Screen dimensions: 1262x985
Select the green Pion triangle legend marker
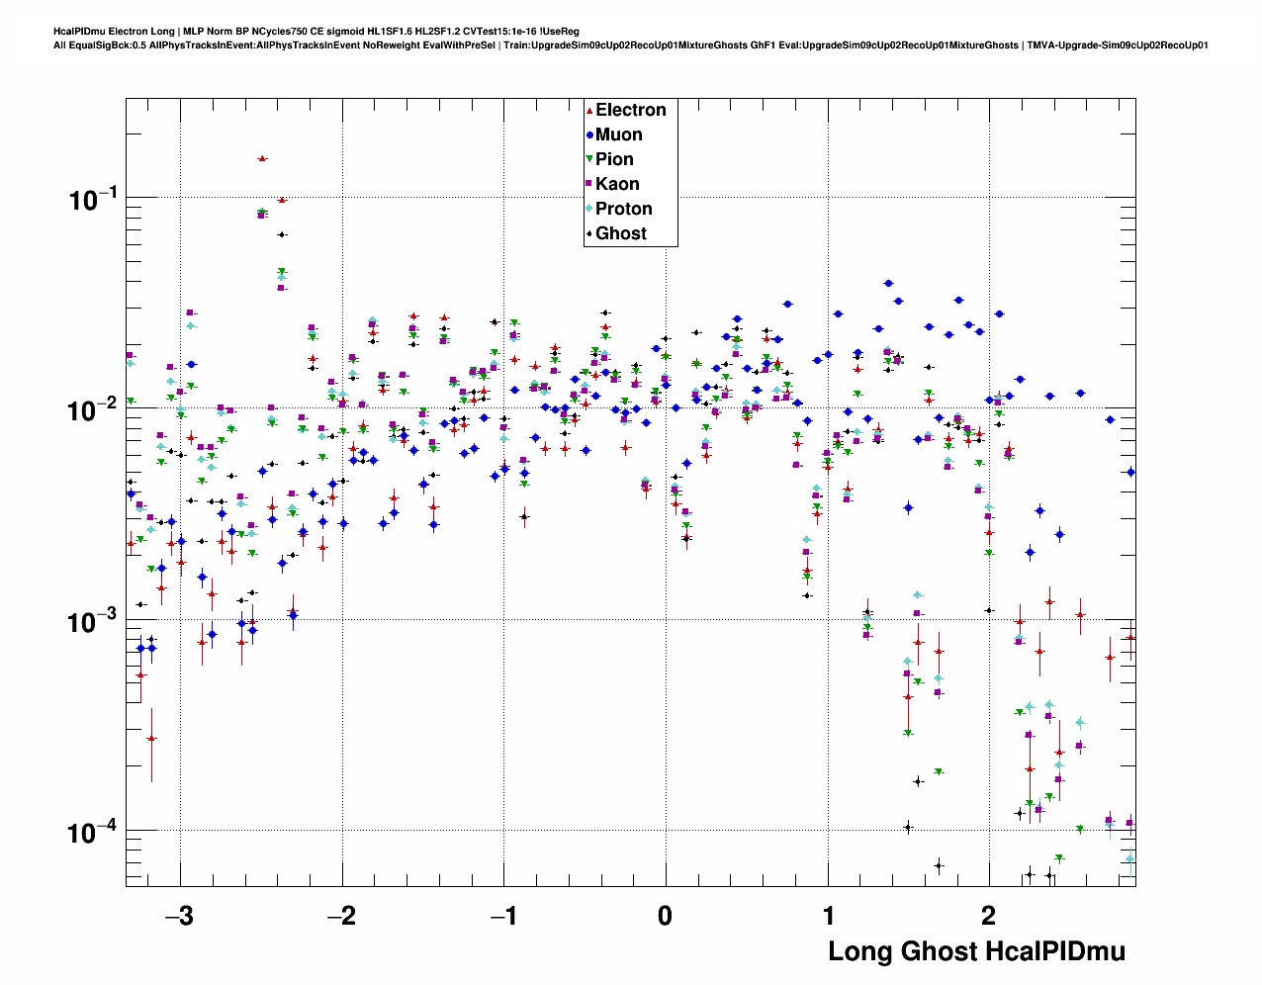(589, 160)
